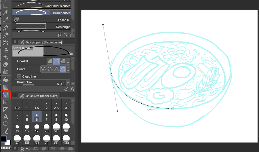
Task: Open Brush Size dynamics settings button
Action: pyautogui.click(x=68, y=83)
